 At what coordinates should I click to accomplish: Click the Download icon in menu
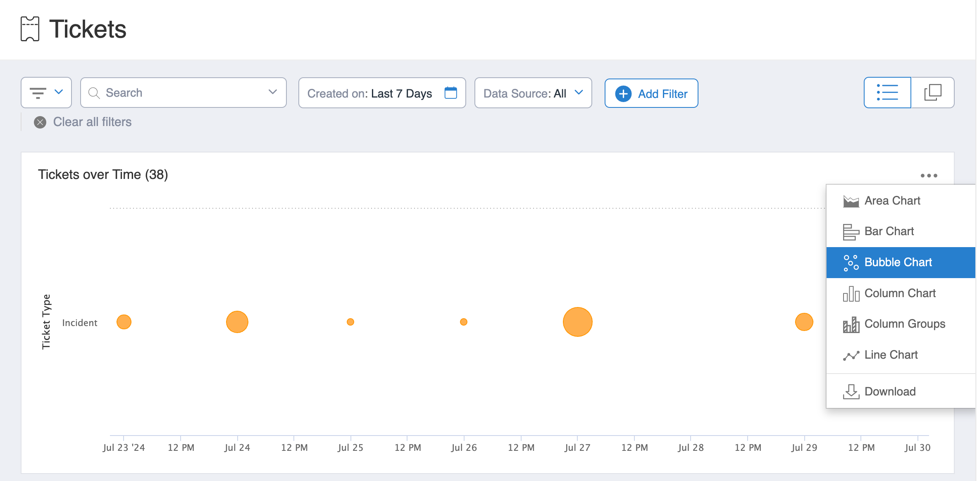coord(851,392)
